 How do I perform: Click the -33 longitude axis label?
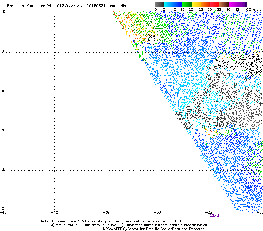pos(209,213)
